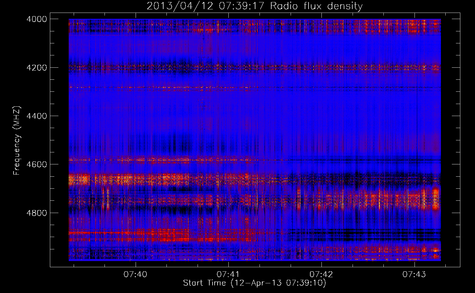475x293 pixels.
Task: Click the 4800 frequency axis label
Action: 36,213
